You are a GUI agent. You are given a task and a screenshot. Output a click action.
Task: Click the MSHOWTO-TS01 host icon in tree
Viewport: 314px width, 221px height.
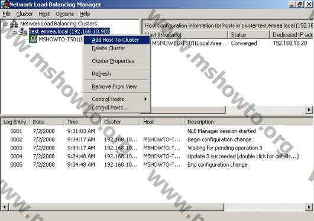pos(33,39)
